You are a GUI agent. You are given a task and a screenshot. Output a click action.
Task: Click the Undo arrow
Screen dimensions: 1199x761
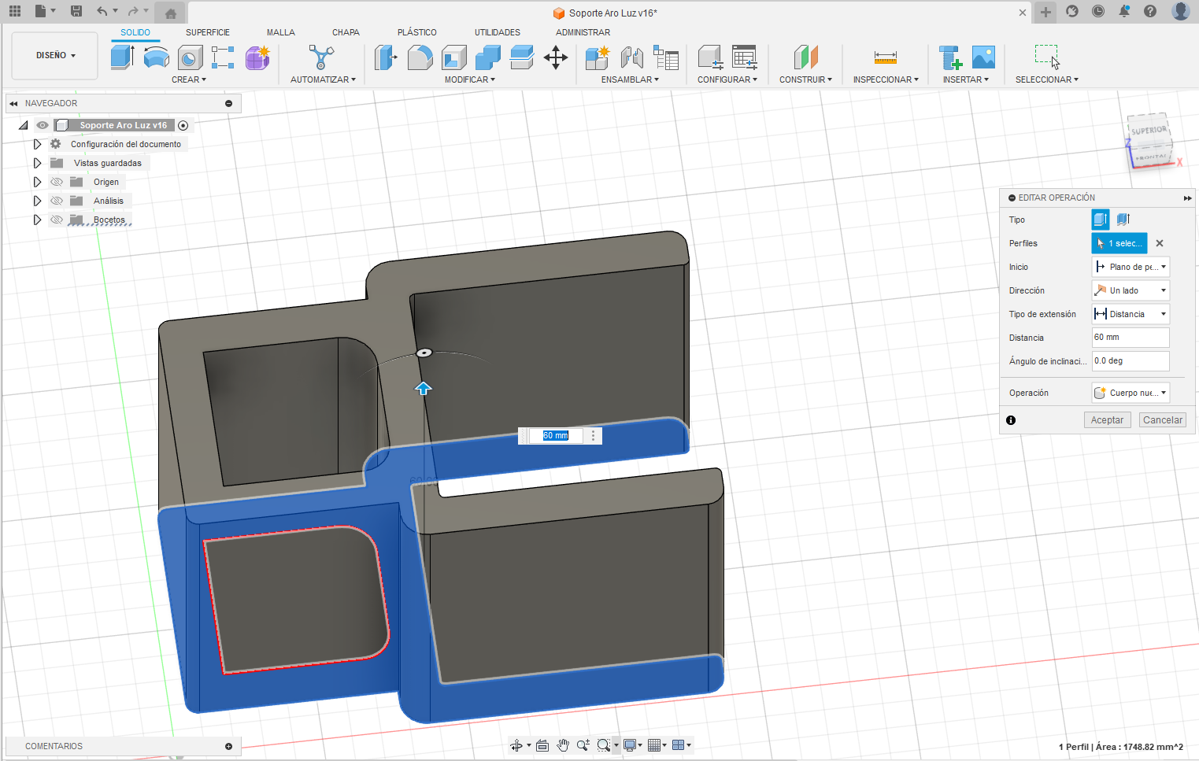pos(102,11)
